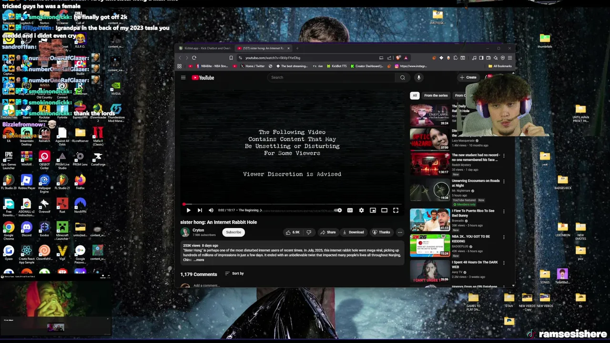Viewport: 610px width, 343px height.
Task: Open options for 'The new student had no record'
Action: click(504, 155)
